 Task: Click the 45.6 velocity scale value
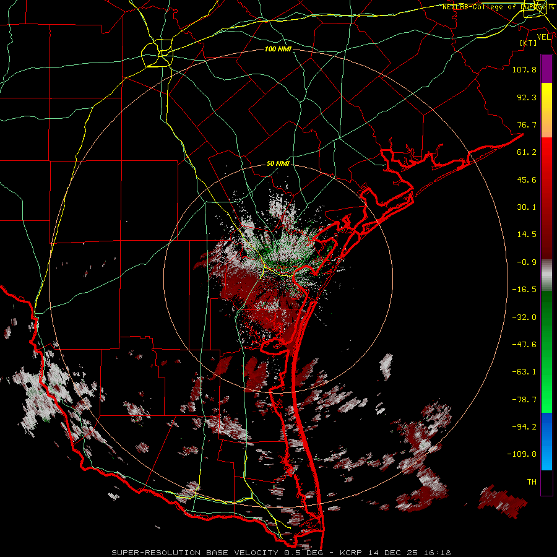coord(527,179)
